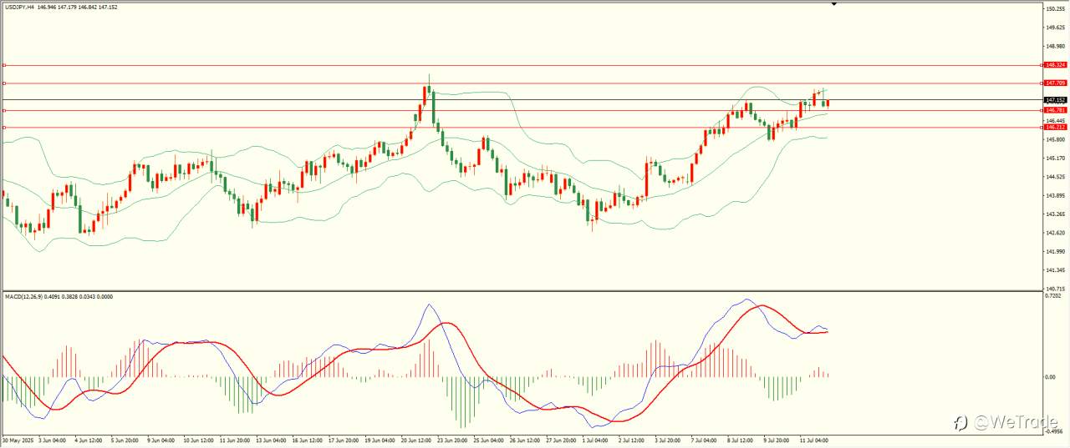Click the black 147.152 current price label
Screen dimensions: 1070x448
click(x=1056, y=100)
